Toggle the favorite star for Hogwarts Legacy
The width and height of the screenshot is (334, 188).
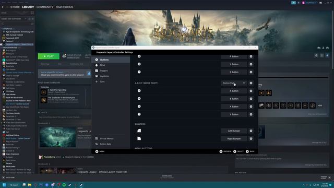[x=327, y=55]
